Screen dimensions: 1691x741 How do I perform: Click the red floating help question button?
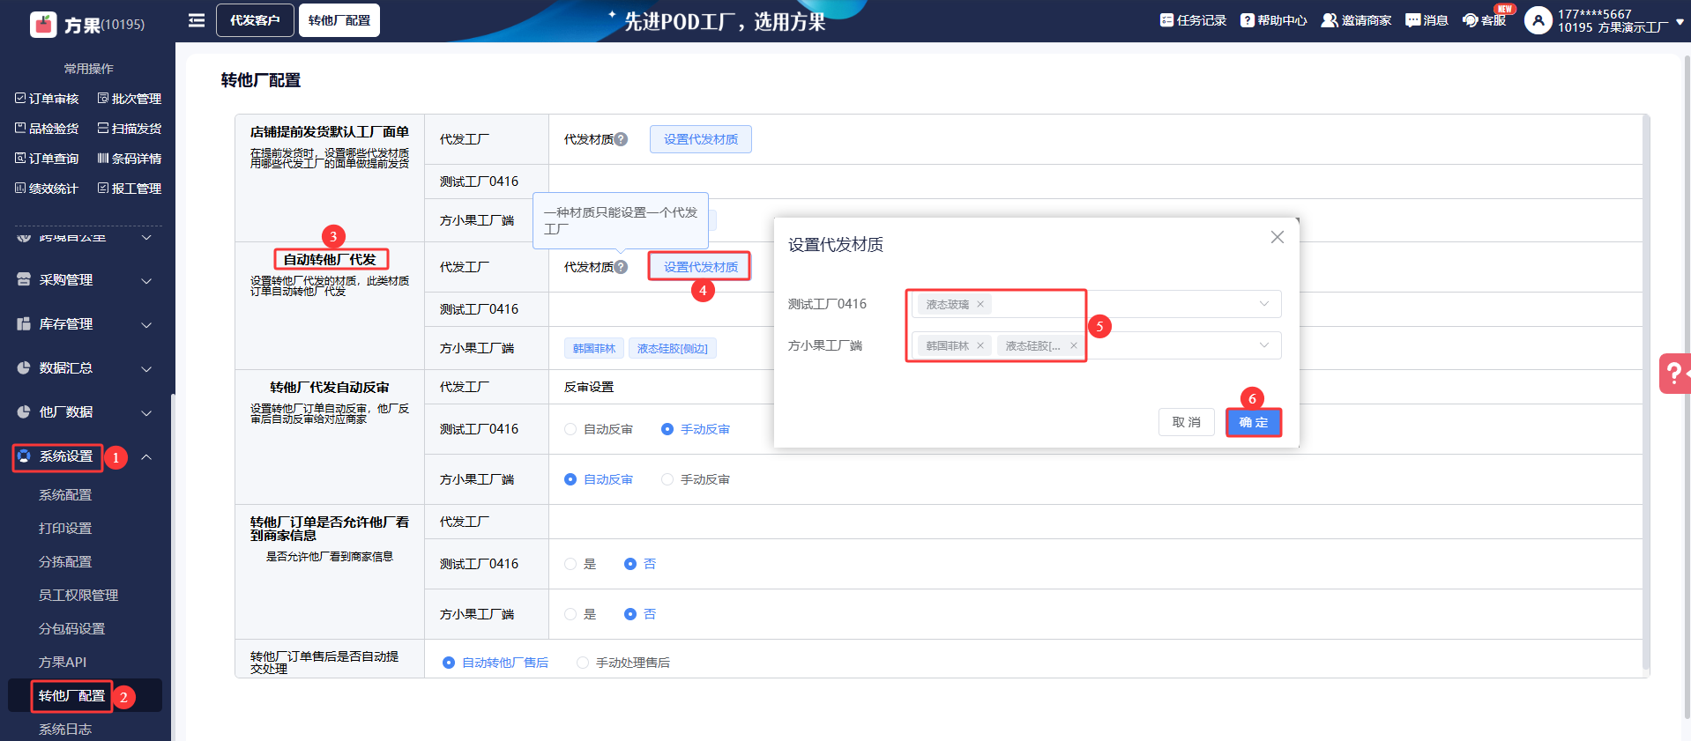[x=1672, y=374]
